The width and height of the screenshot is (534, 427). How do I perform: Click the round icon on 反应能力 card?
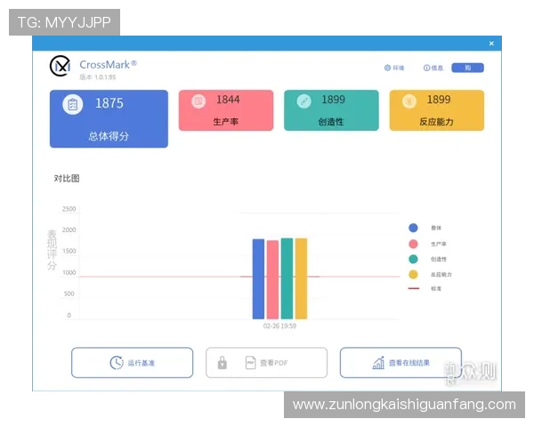[x=409, y=101]
